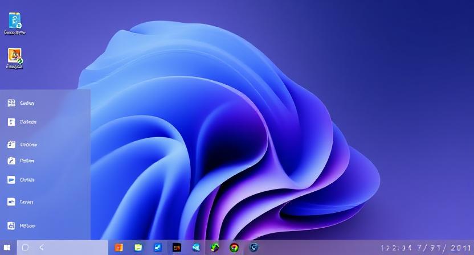Open the orange picture desktop shortcut

(14, 59)
